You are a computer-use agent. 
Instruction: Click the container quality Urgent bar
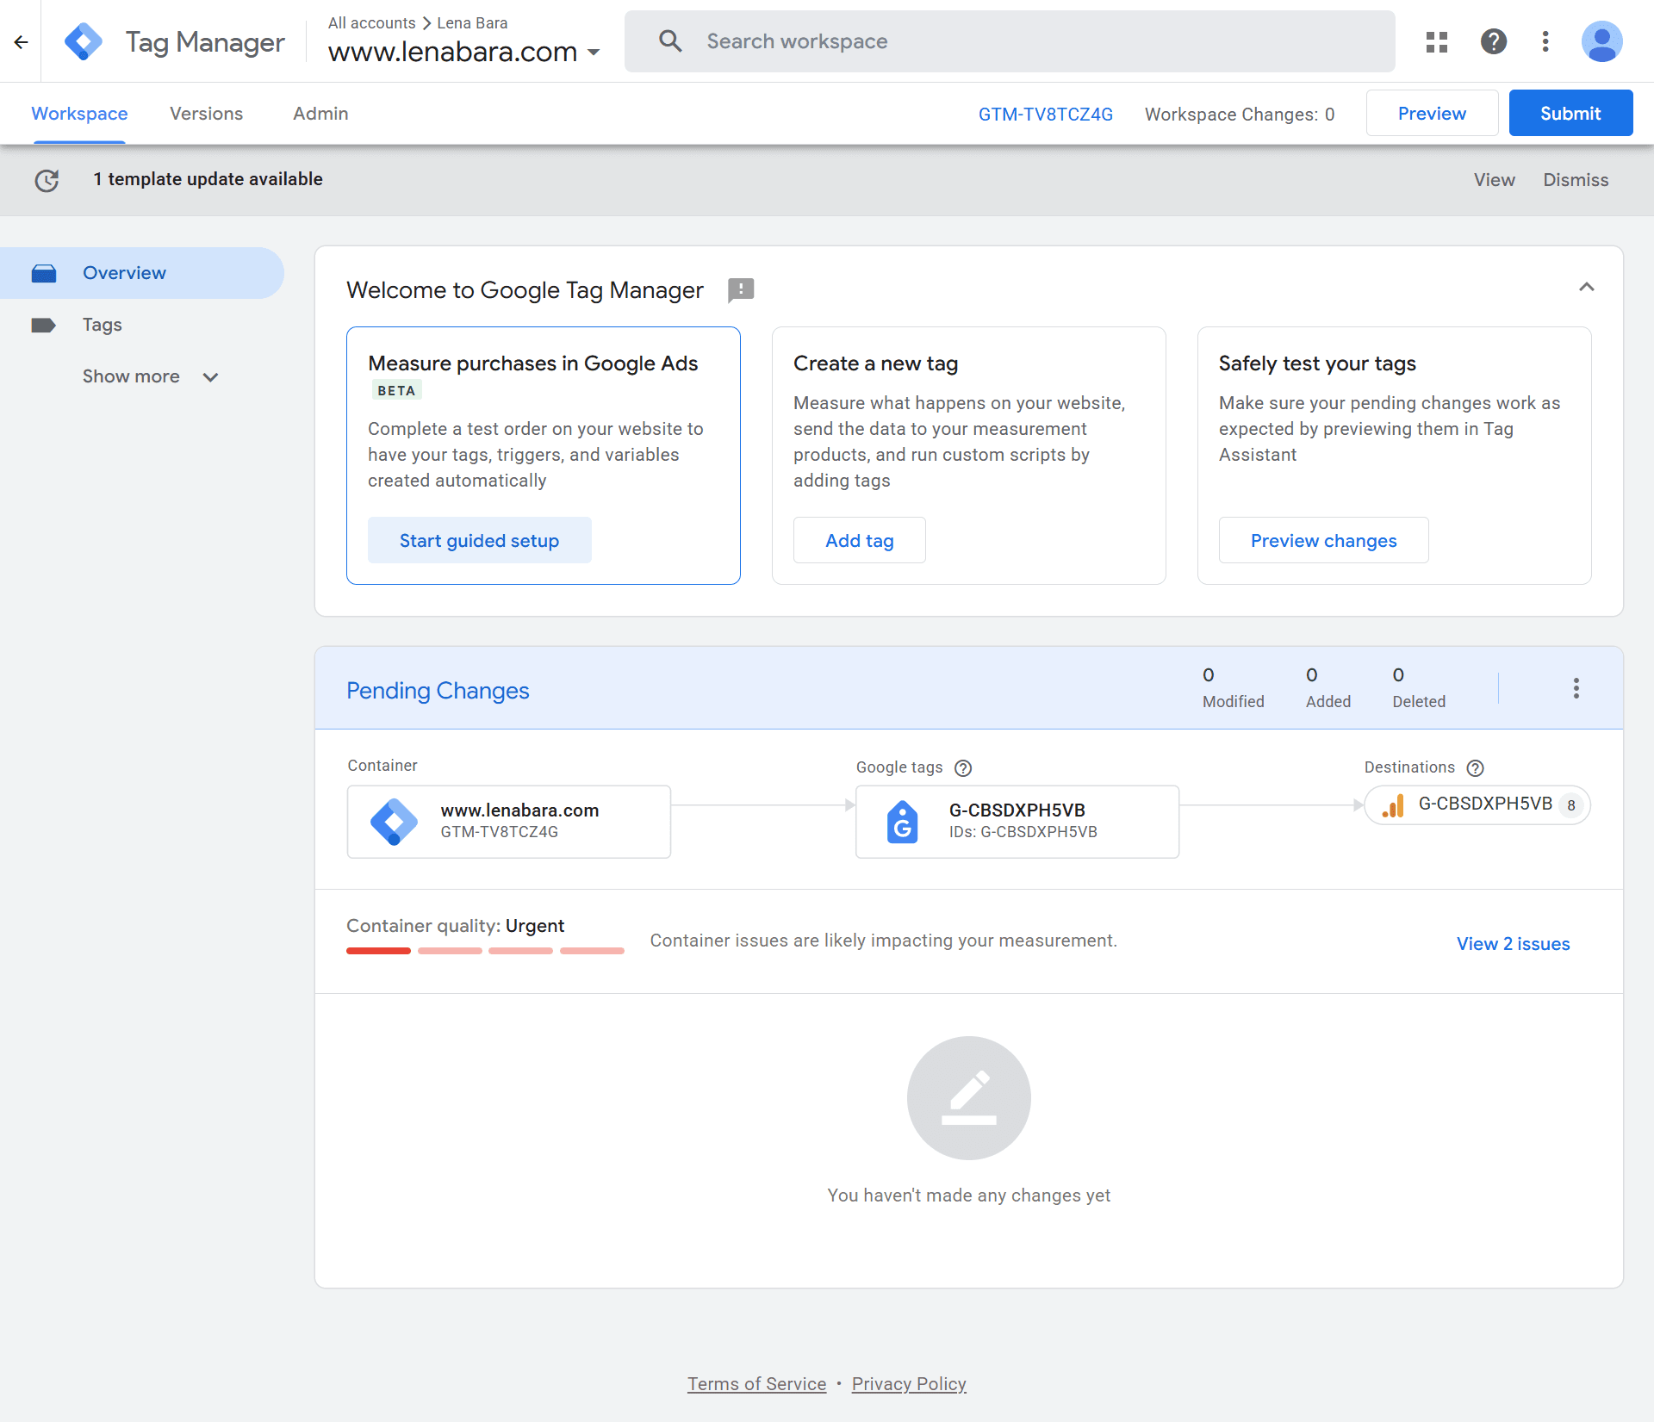click(x=485, y=951)
